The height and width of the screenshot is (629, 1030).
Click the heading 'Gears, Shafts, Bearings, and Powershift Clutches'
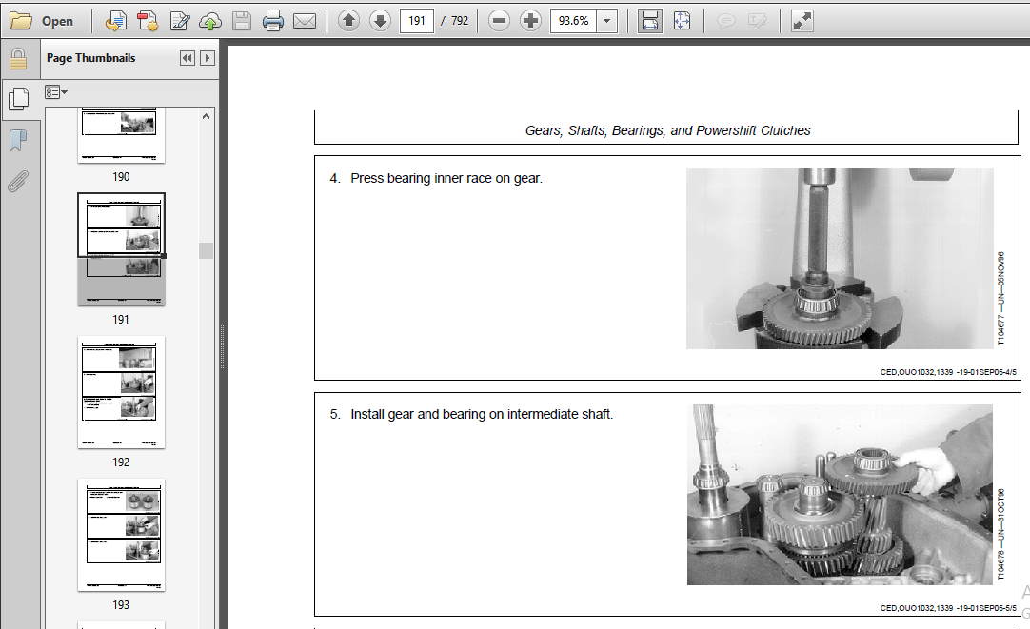(x=667, y=130)
